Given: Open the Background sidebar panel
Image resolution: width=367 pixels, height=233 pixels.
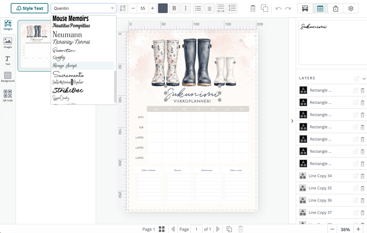Looking at the screenshot, I should coord(8,77).
